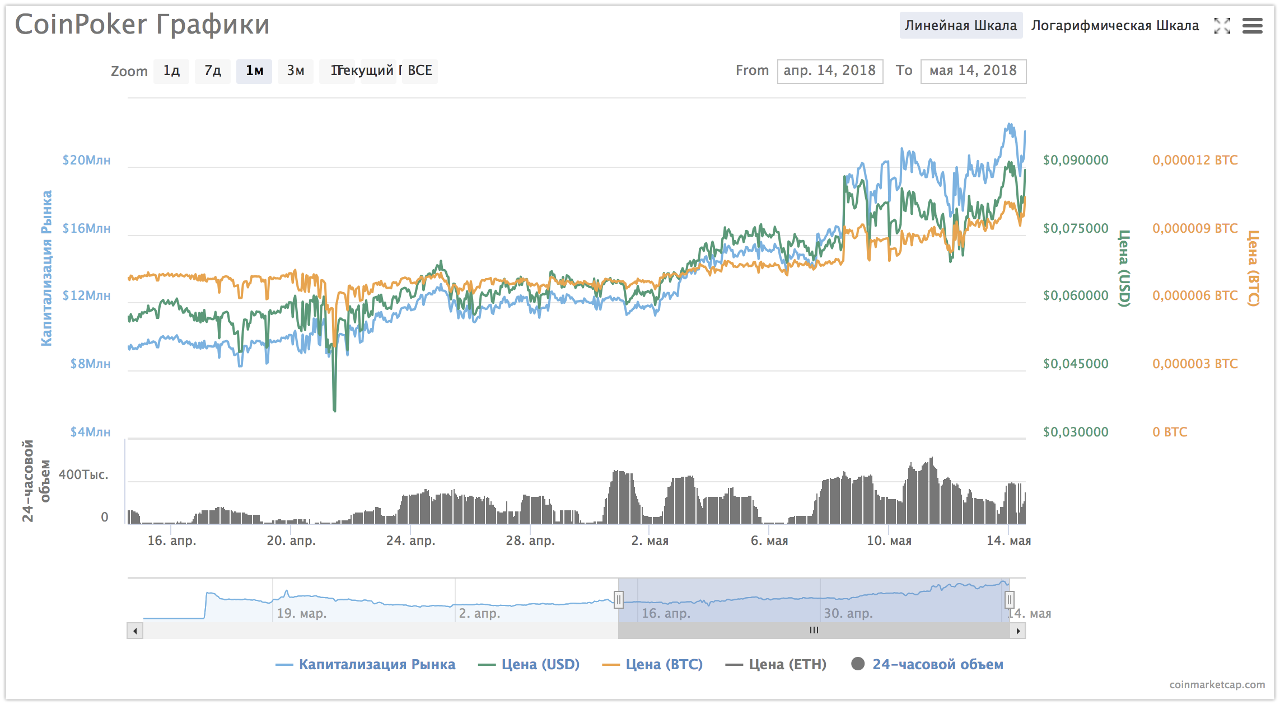
Task: Click the 30. апр. navigator label
Action: click(x=848, y=614)
